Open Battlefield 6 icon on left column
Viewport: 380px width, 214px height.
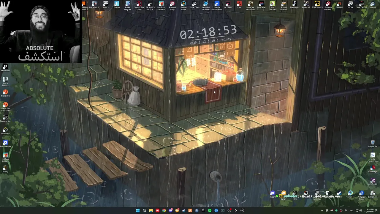coord(5,68)
